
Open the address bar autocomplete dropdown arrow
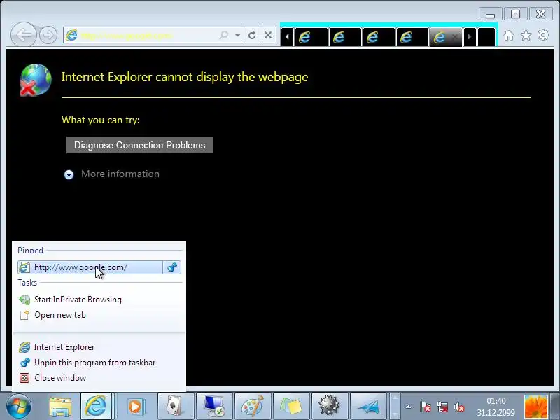tap(237, 36)
